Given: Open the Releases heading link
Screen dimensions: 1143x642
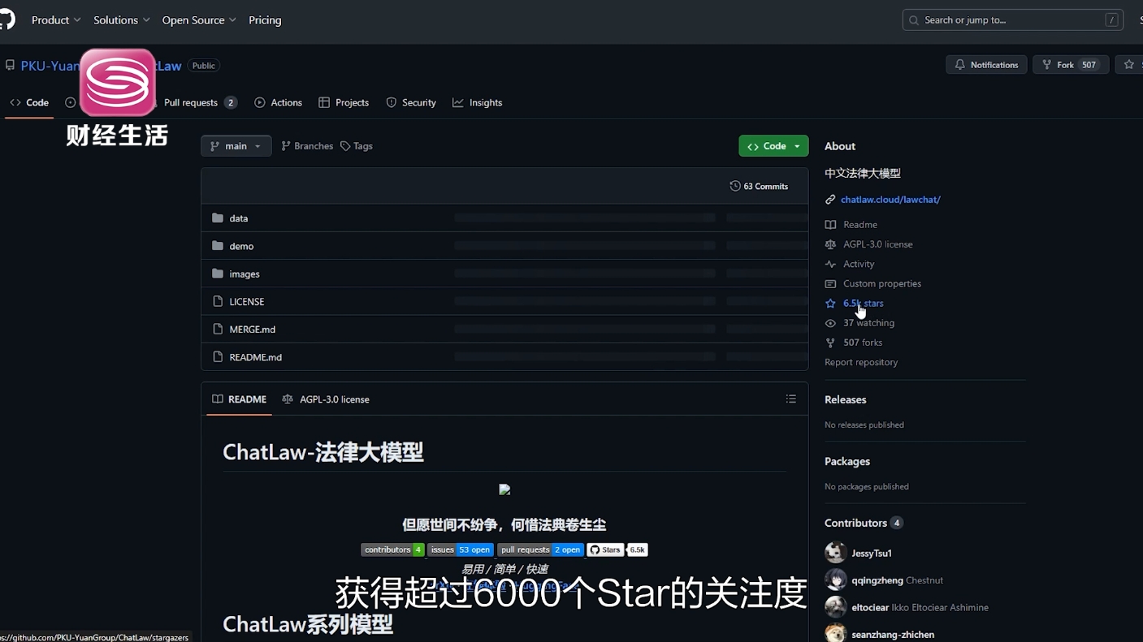Looking at the screenshot, I should pyautogui.click(x=846, y=399).
